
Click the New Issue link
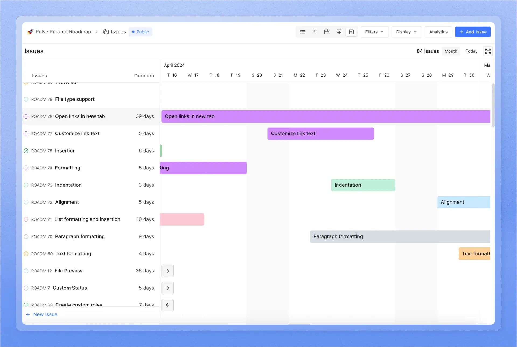(x=42, y=314)
